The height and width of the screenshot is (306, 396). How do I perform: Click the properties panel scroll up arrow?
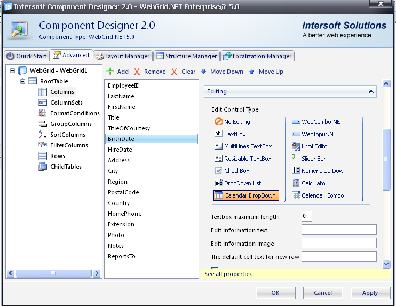point(386,83)
